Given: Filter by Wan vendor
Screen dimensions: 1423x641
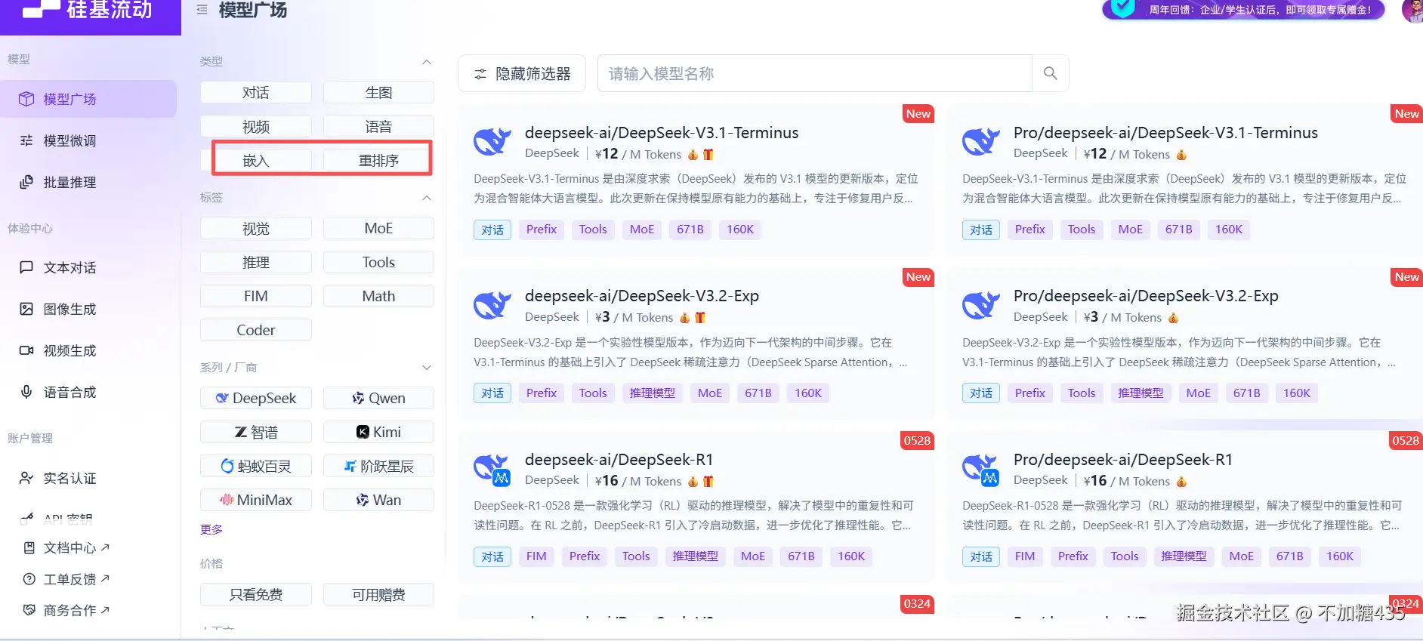Looking at the screenshot, I should [x=378, y=500].
